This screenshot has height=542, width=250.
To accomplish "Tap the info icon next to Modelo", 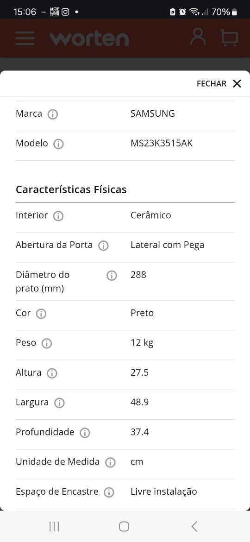I will coord(58,144).
